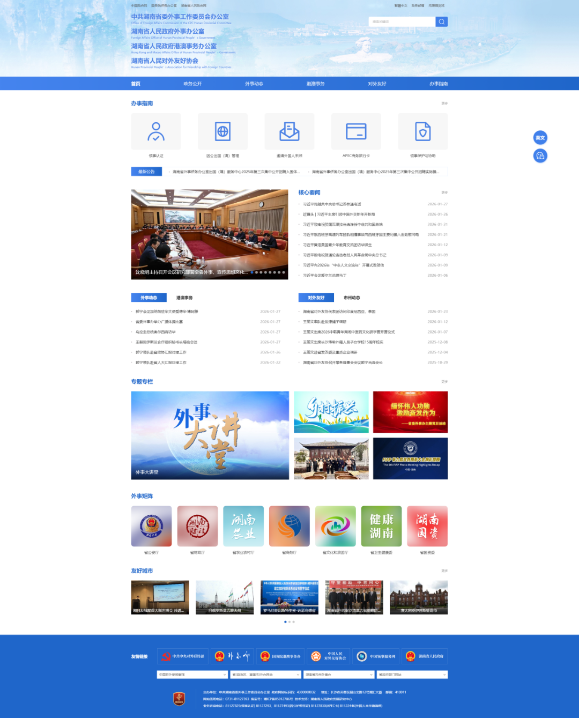Click the search keyword input field
Viewport: 579px width, 718px height.
pyautogui.click(x=402, y=22)
